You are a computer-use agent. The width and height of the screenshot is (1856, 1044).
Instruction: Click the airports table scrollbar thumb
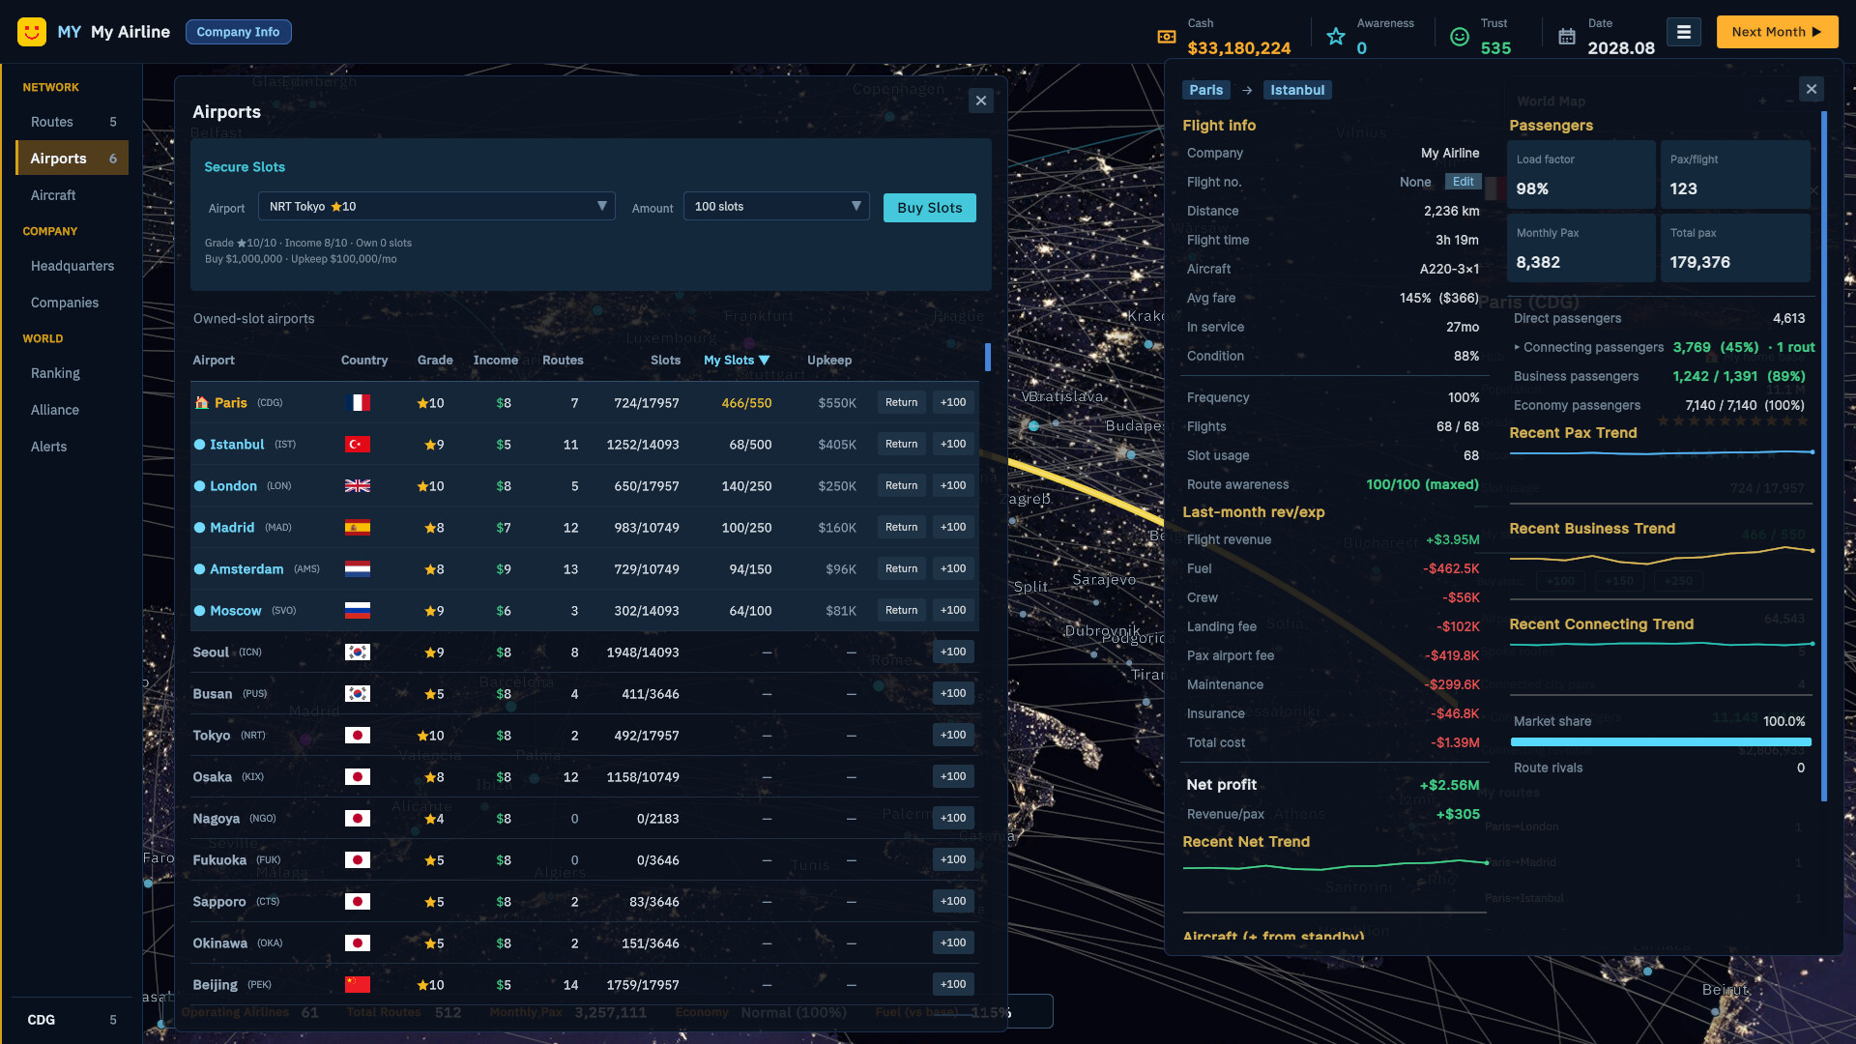[988, 357]
